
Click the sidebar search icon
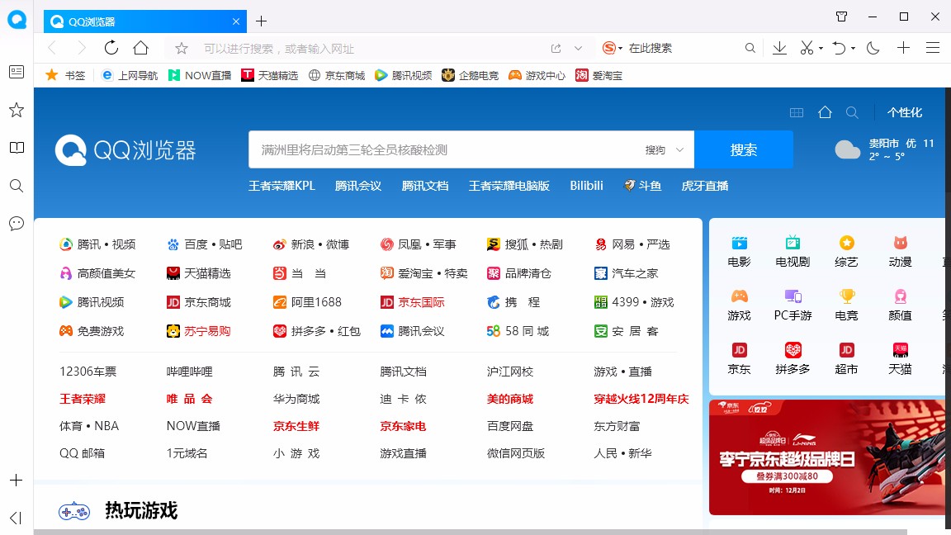pos(16,186)
